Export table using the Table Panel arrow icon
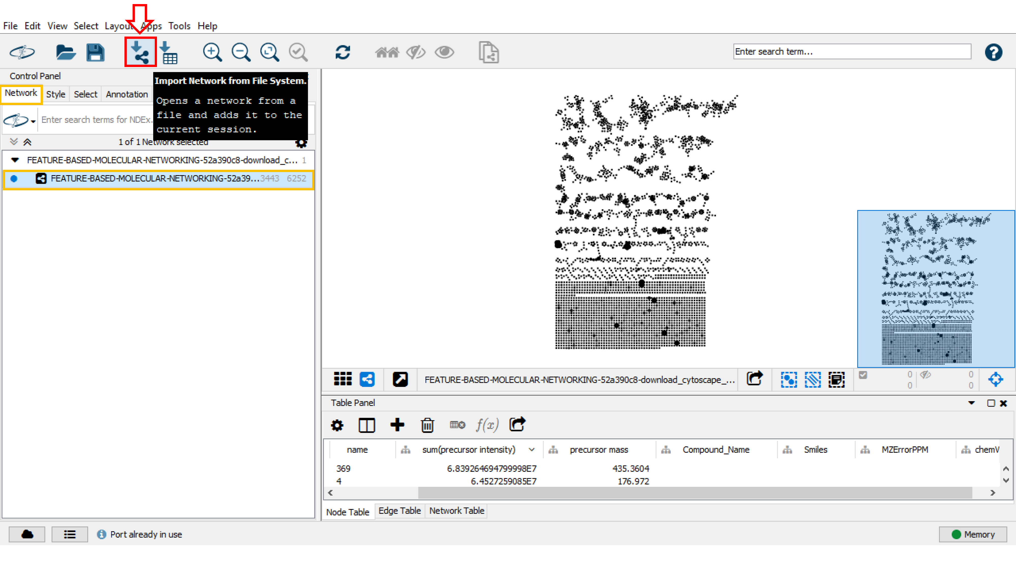This screenshot has height=571, width=1016. 517,424
